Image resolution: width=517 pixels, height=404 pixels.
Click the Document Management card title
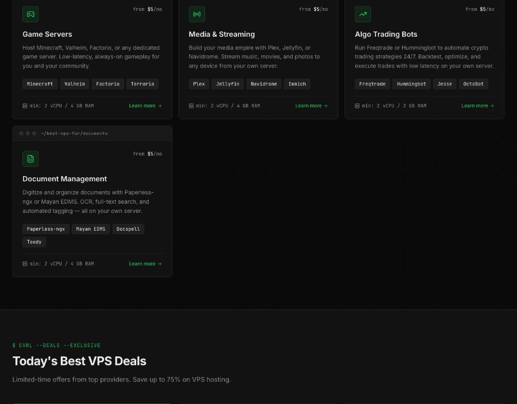click(64, 179)
